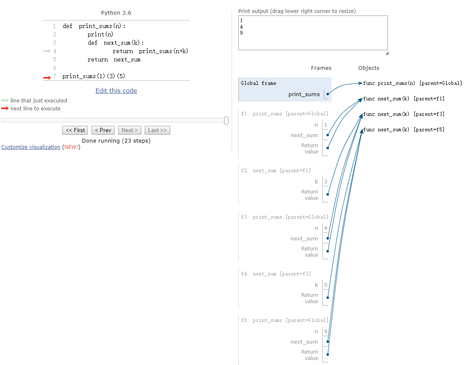
Task: Click the 'Python 3.6' title label
Action: (x=116, y=13)
